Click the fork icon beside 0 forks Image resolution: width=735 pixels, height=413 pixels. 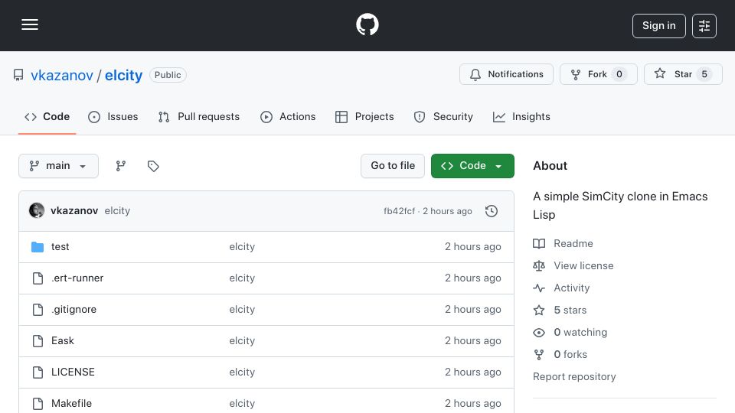pos(539,354)
